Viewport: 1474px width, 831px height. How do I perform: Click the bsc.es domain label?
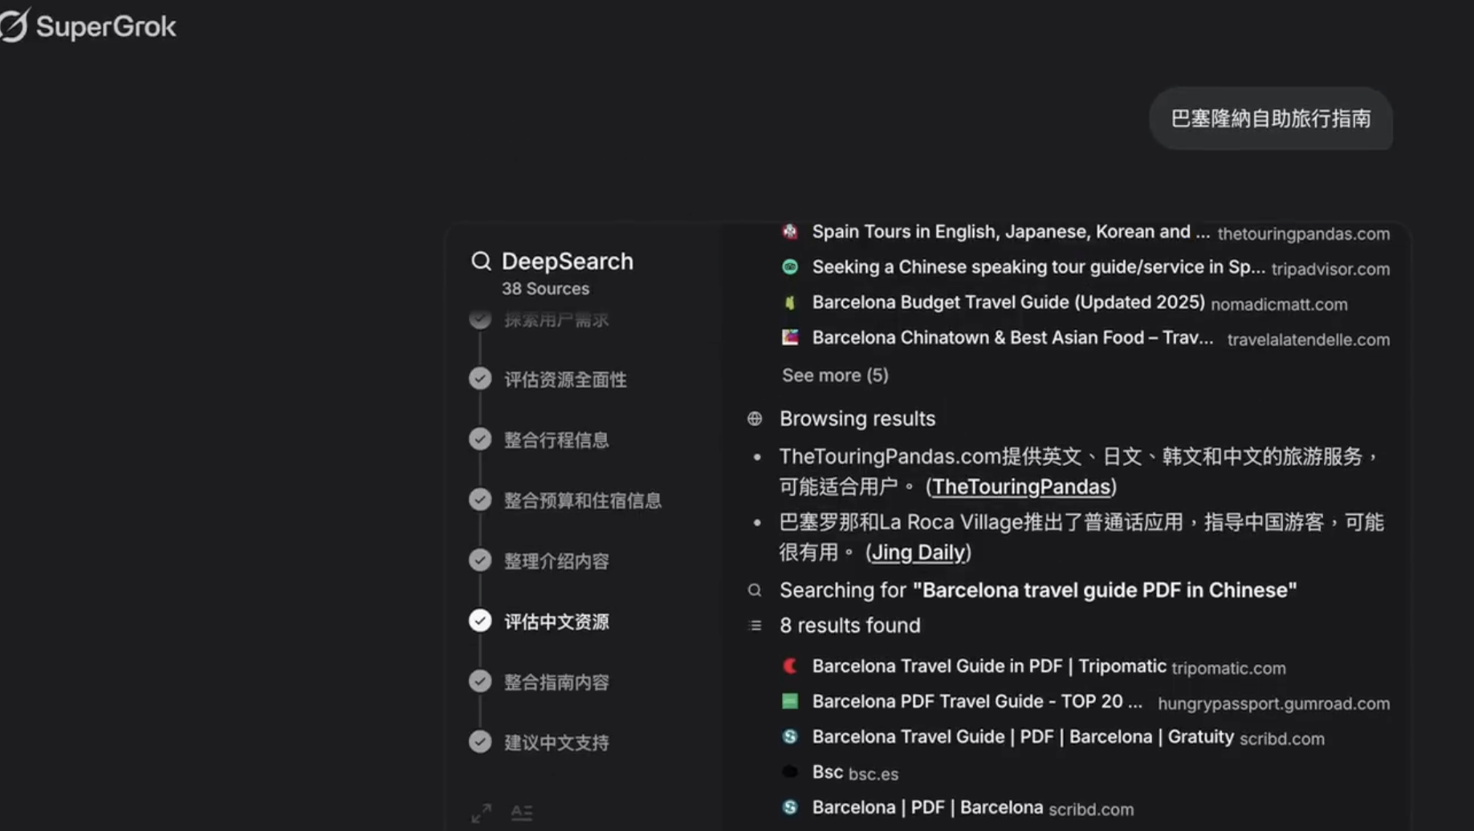click(x=873, y=774)
